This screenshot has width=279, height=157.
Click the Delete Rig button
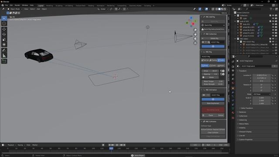point(213,38)
